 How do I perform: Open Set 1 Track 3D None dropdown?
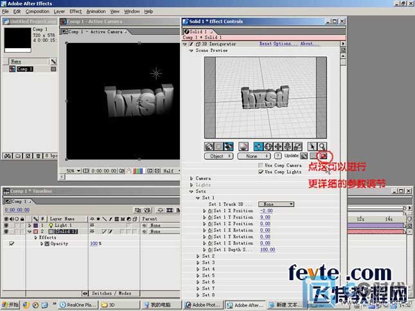[276, 205]
